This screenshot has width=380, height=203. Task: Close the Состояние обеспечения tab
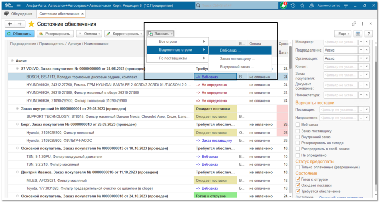coord(82,14)
